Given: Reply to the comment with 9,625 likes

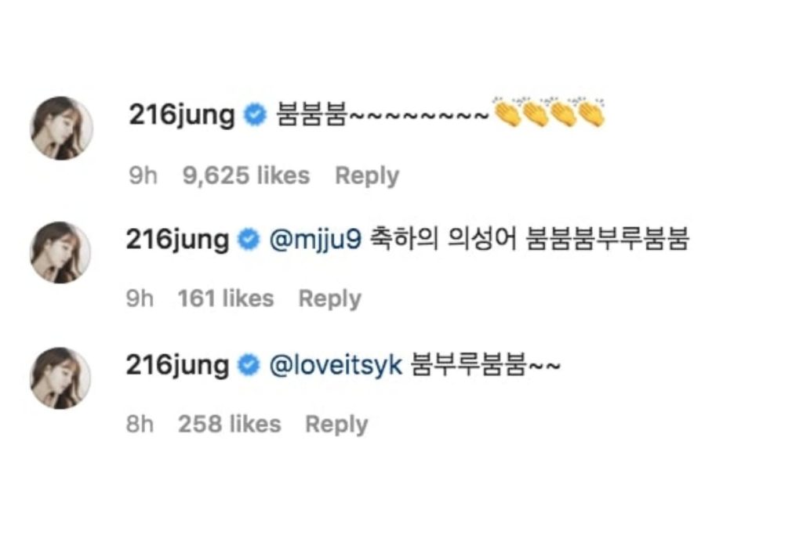Looking at the screenshot, I should point(366,175).
